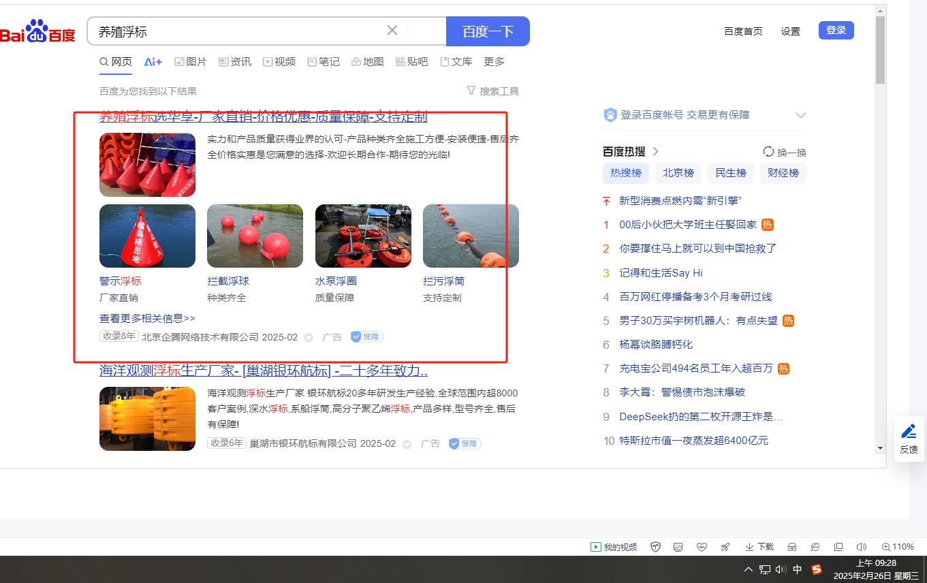Image resolution: width=927 pixels, height=583 pixels.
Task: Open the shield security icon in status bar
Action: point(655,547)
